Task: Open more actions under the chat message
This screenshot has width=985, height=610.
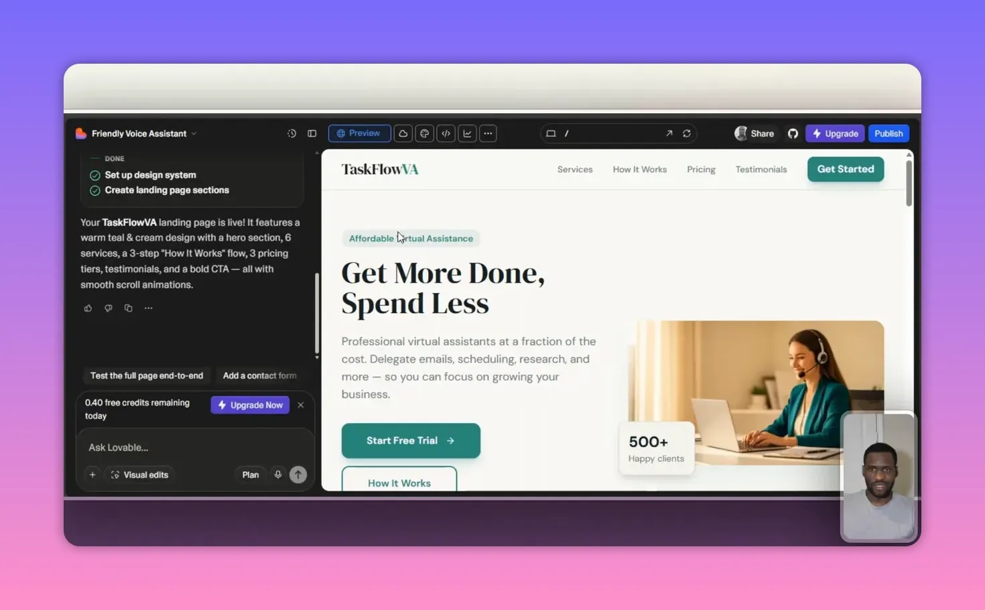Action: [148, 308]
